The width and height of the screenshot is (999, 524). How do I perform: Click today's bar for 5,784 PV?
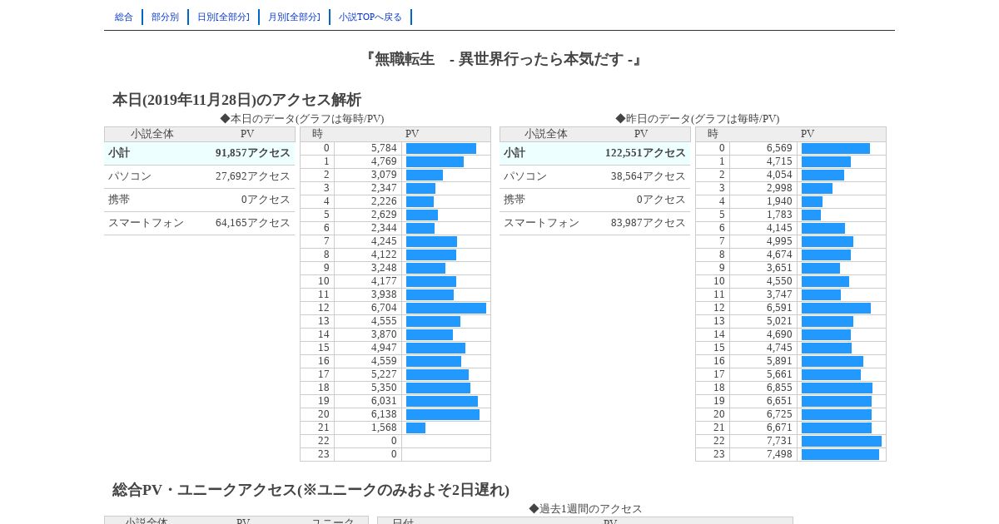(441, 148)
